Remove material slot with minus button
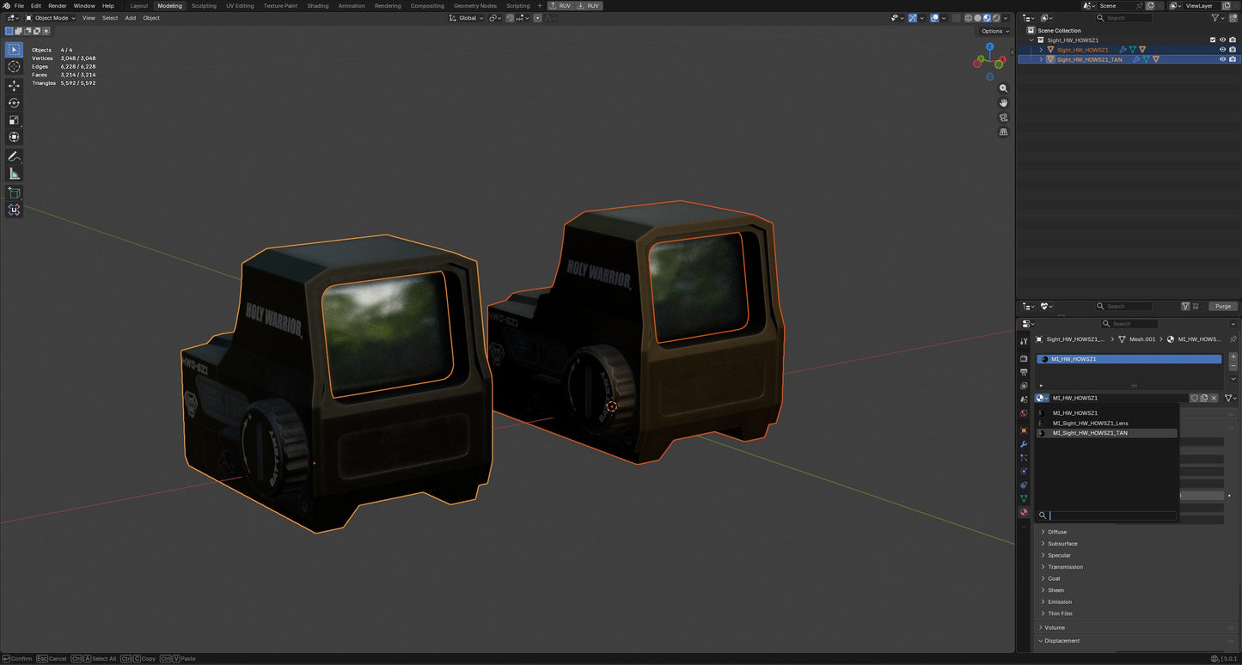The image size is (1242, 665). (x=1233, y=367)
